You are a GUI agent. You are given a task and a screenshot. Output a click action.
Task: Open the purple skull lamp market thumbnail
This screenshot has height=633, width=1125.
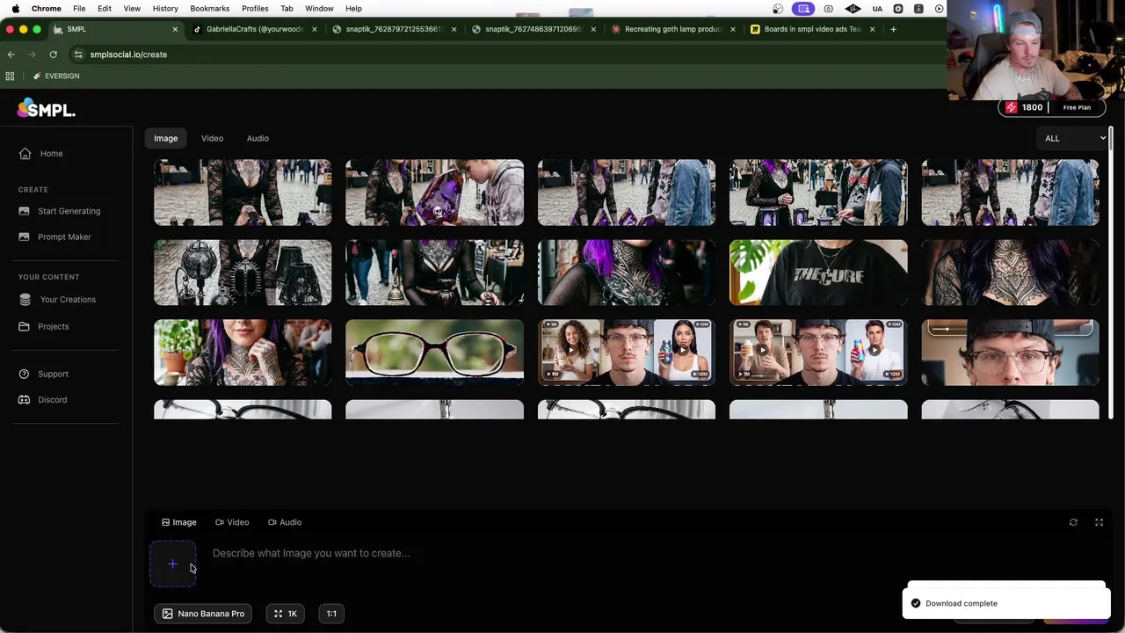tap(434, 193)
